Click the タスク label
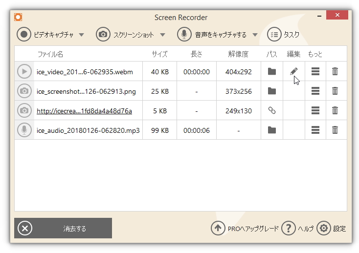Viewport: 359px width, 253px height. point(292,35)
